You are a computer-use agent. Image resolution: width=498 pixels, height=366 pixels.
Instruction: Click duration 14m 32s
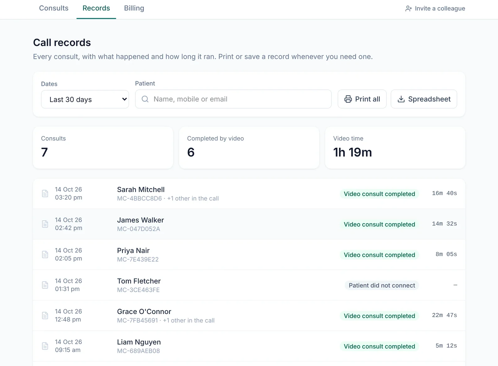point(444,224)
